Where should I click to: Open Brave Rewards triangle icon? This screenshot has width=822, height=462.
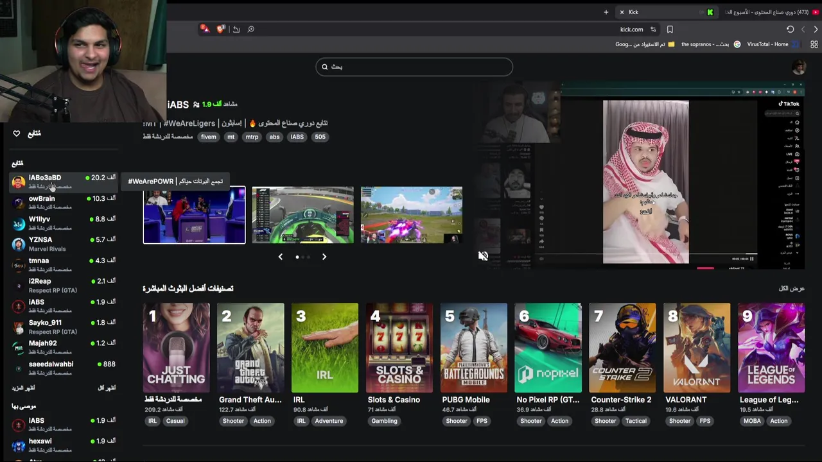tap(204, 29)
